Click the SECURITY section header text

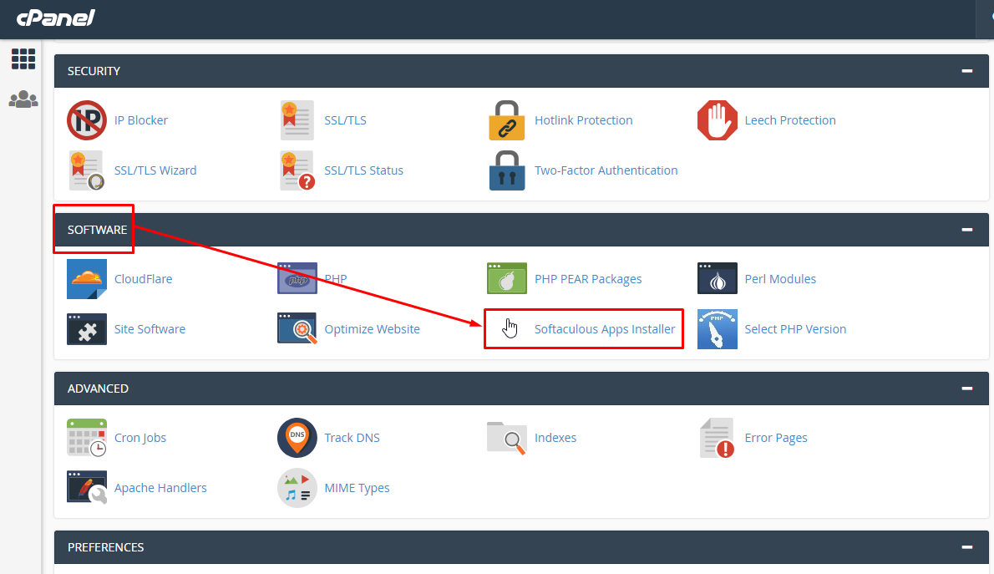[94, 70]
